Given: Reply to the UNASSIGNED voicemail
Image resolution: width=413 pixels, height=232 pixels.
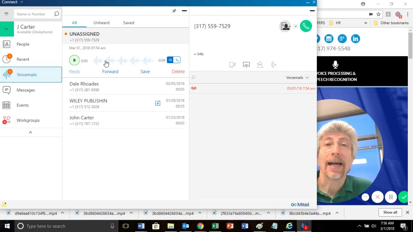Looking at the screenshot, I should pyautogui.click(x=75, y=72).
